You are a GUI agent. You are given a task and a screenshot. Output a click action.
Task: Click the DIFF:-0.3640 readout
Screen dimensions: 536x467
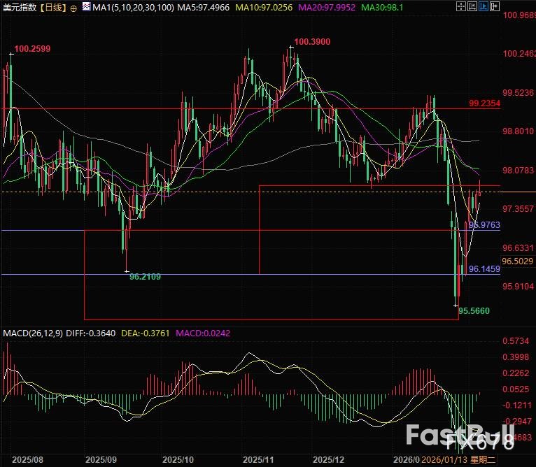point(91,332)
